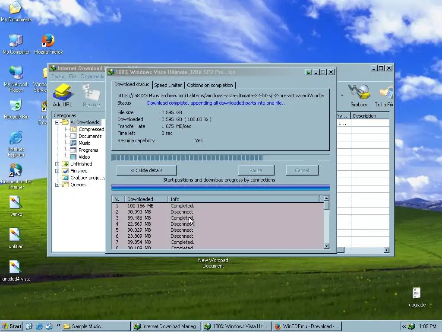The height and width of the screenshot is (332, 442).
Task: Click the New Wordpad Document desktop label
Action: [x=213, y=263]
